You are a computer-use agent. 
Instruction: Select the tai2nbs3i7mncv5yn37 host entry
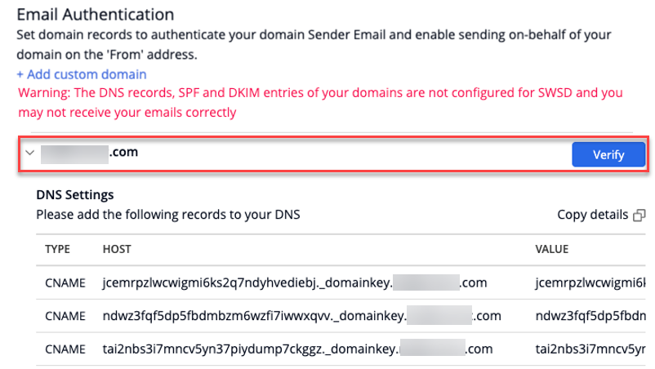297,349
